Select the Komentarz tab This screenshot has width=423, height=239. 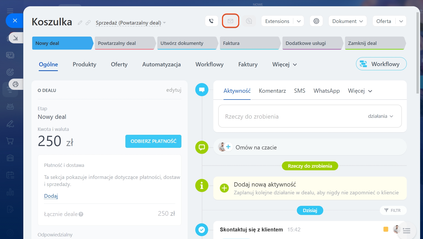[x=272, y=91]
